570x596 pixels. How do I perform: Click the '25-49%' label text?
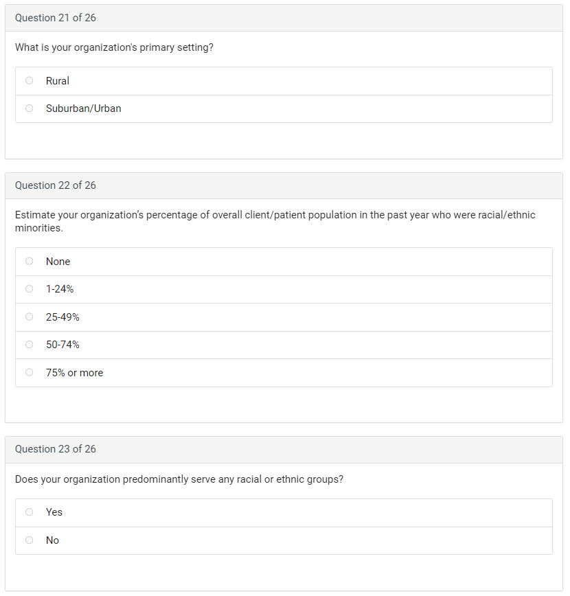62,317
